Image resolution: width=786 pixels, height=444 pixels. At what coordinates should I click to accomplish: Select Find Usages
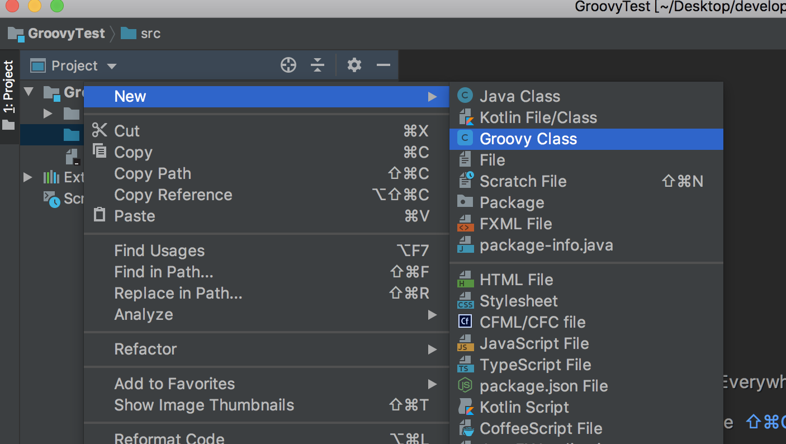(266, 251)
